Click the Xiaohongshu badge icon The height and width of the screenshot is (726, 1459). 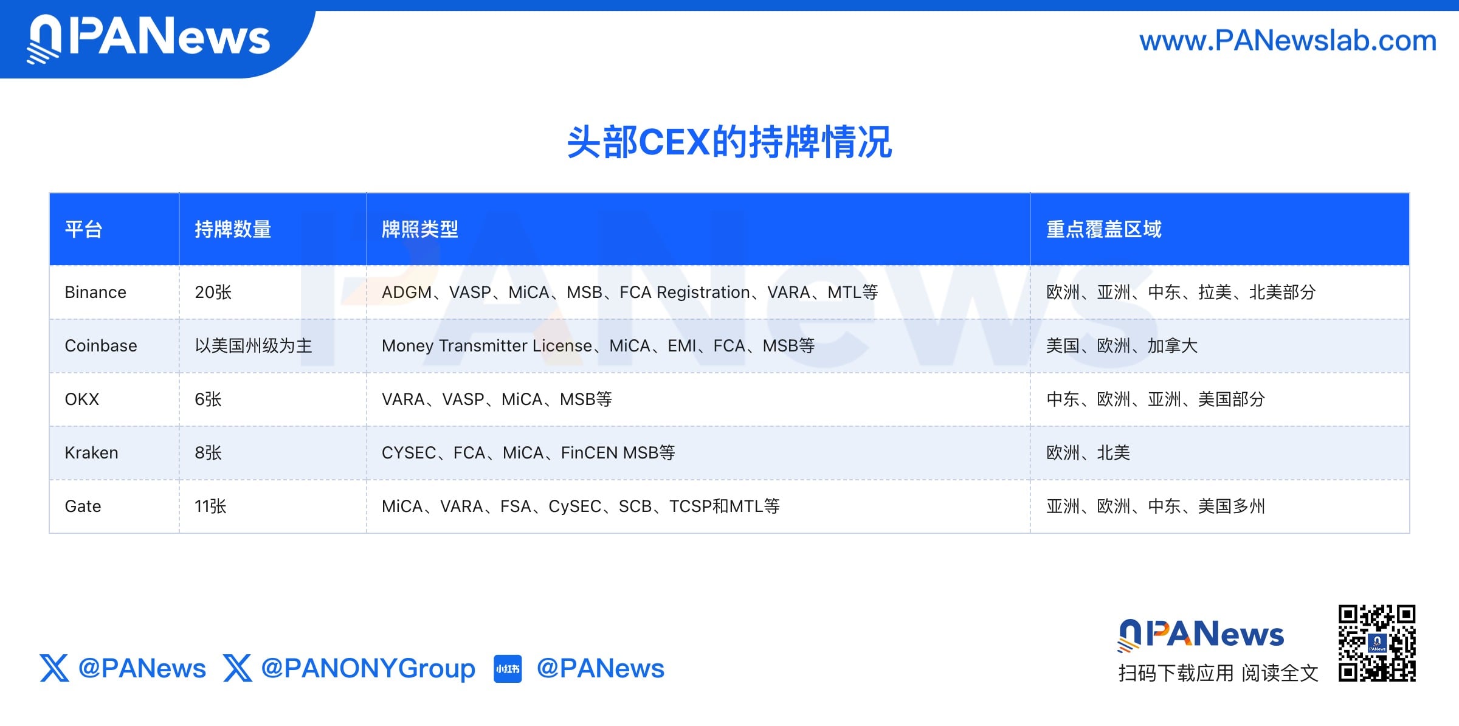tap(508, 669)
